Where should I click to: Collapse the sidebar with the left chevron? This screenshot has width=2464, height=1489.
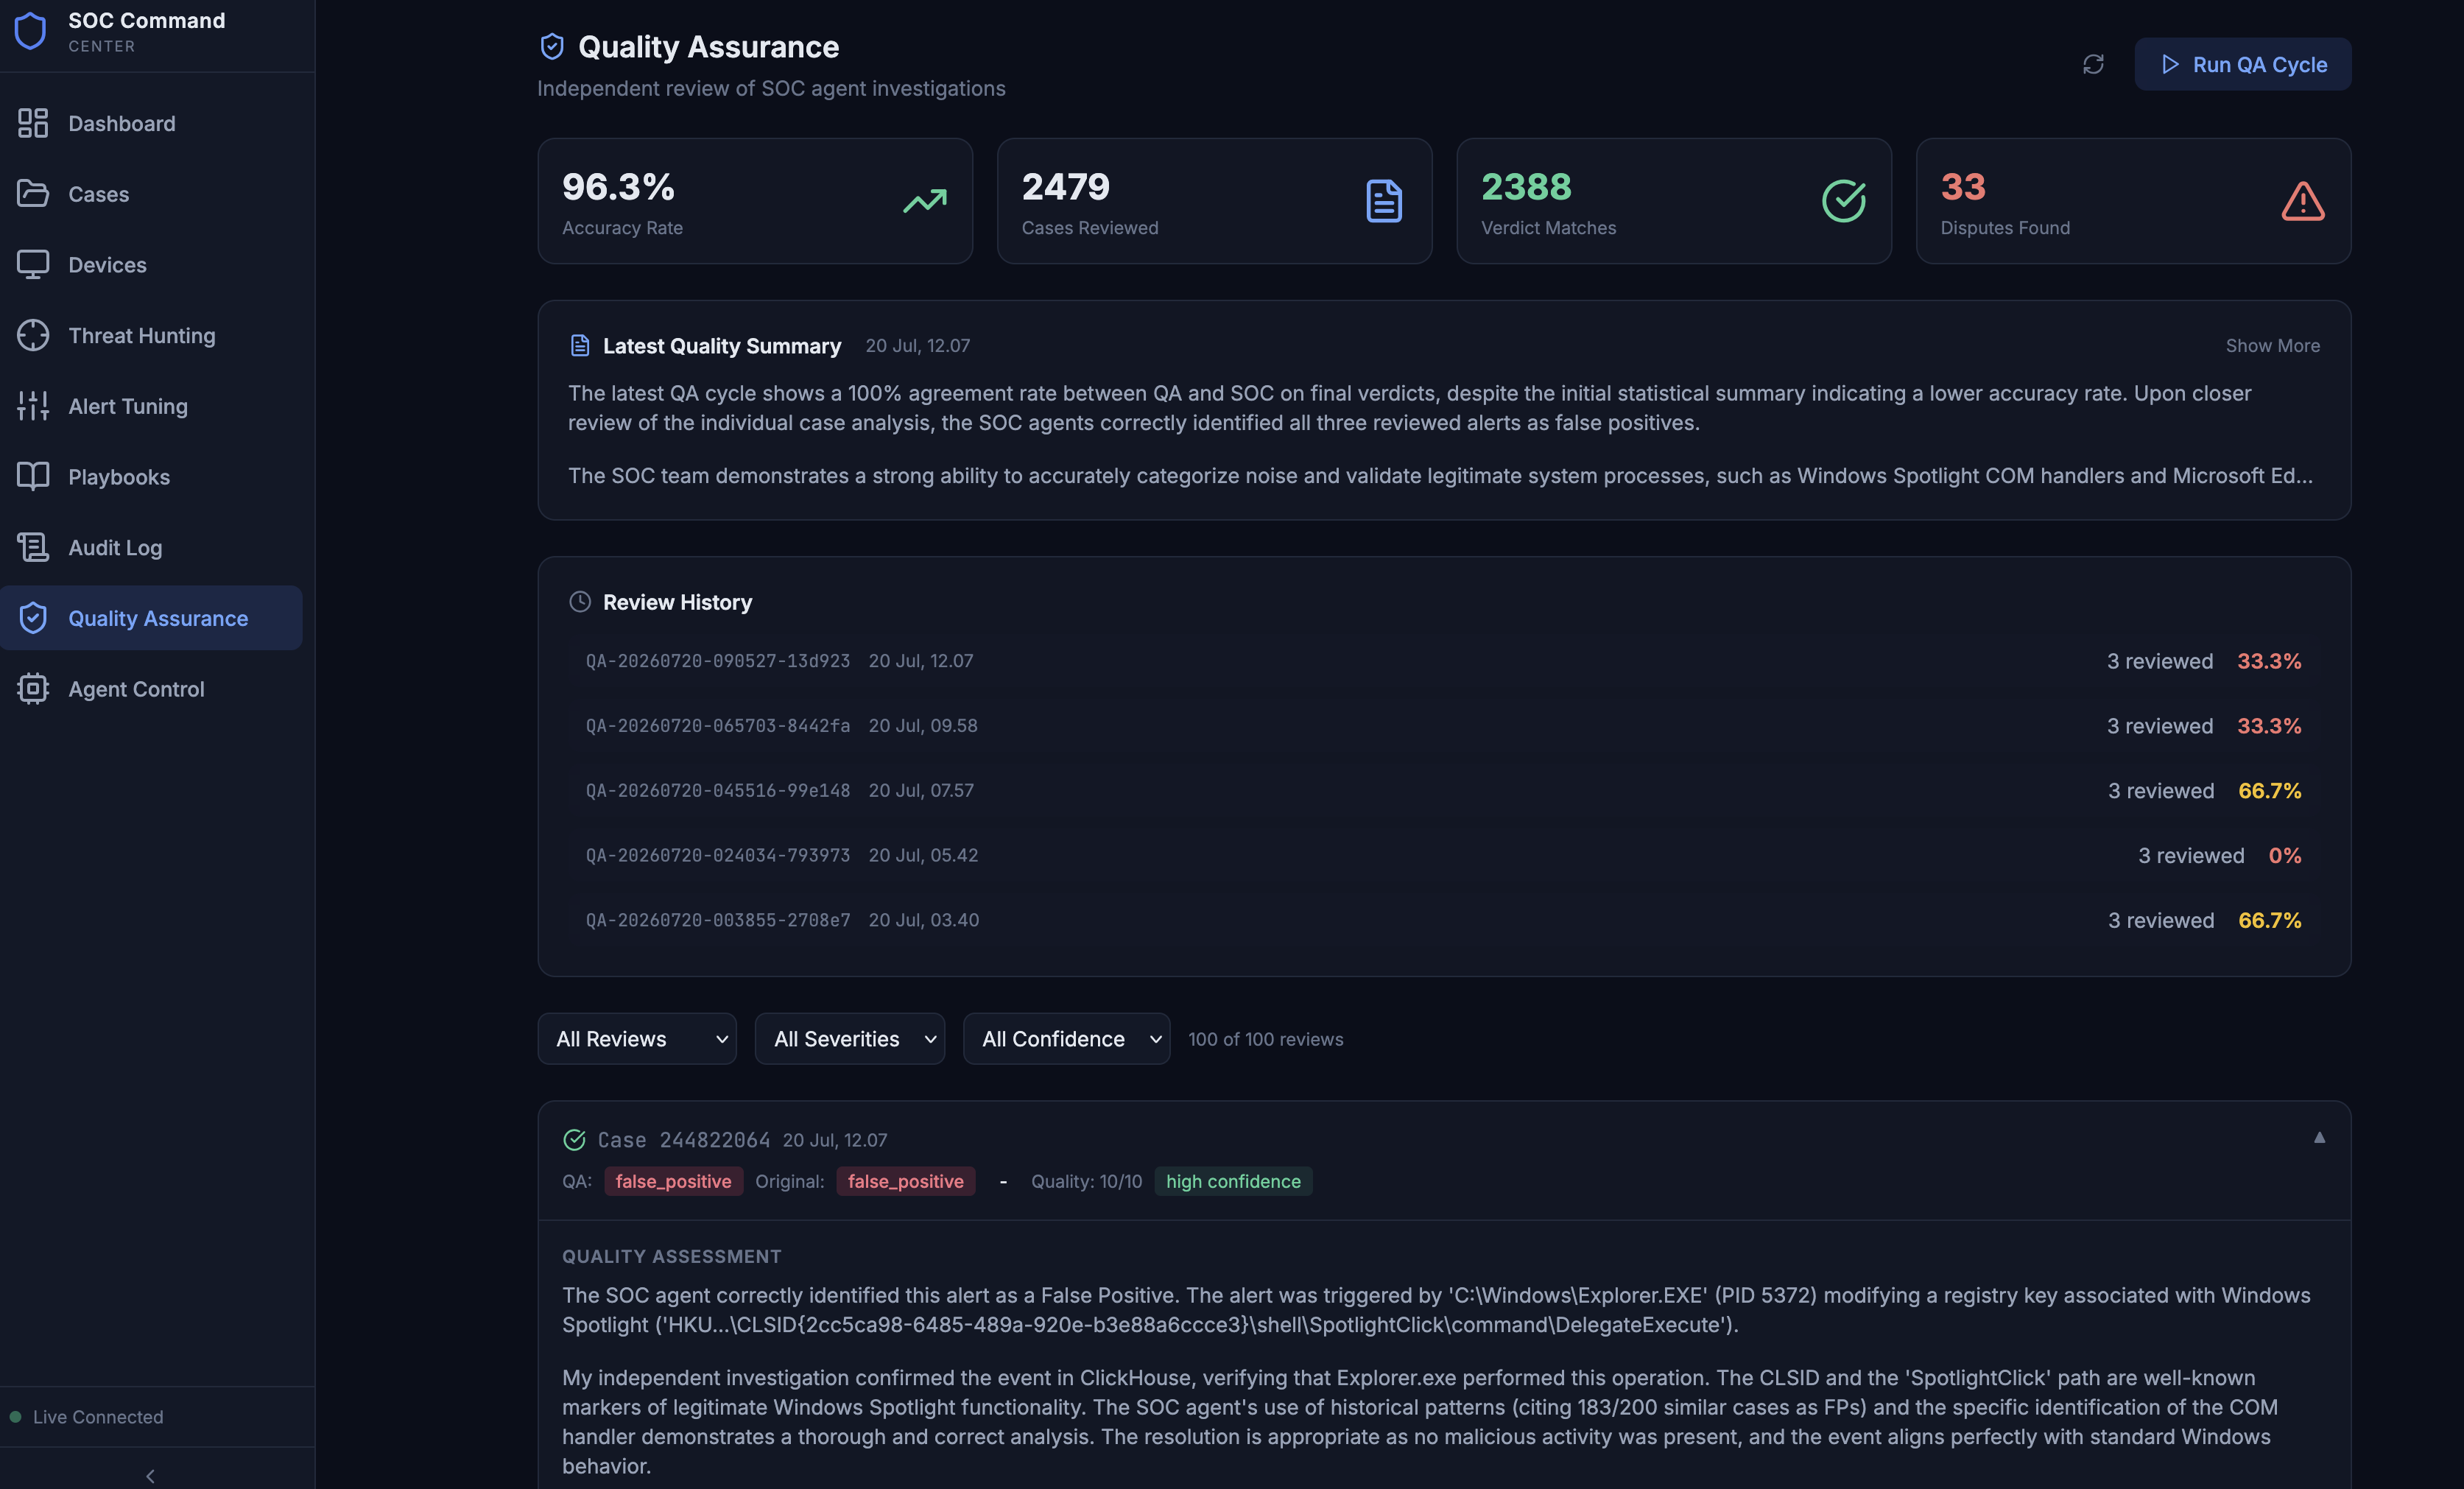150,1476
